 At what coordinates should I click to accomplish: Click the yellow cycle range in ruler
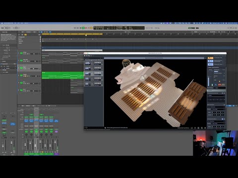[72, 34]
